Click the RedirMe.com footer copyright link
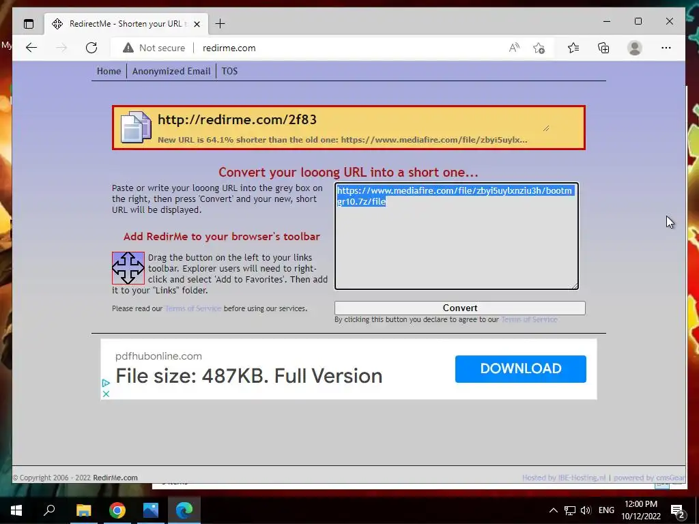The image size is (699, 524). click(115, 478)
